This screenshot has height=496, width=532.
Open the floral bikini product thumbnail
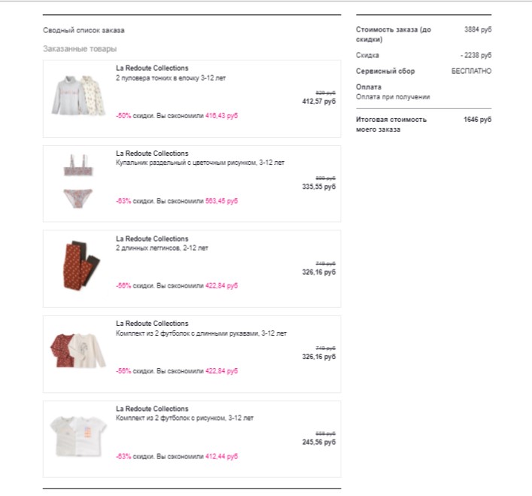pos(78,181)
